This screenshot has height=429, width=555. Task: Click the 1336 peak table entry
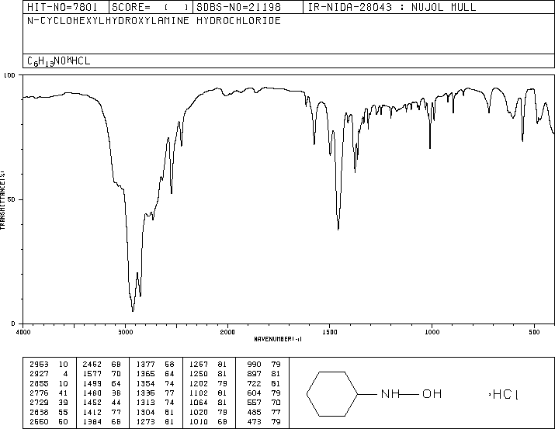(155, 393)
